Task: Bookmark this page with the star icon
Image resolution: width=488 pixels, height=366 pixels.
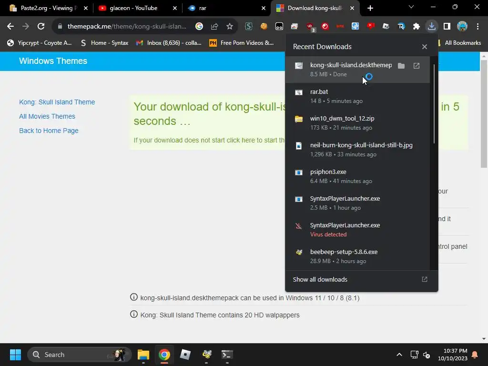Action: tap(230, 27)
